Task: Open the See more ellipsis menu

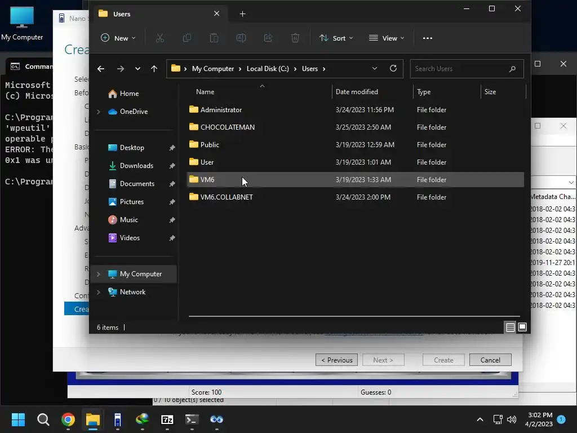Action: pos(427,38)
